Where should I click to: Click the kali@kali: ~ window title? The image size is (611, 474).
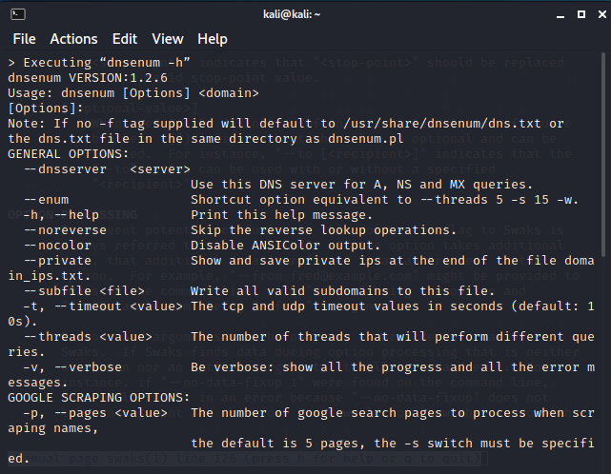[x=305, y=13]
